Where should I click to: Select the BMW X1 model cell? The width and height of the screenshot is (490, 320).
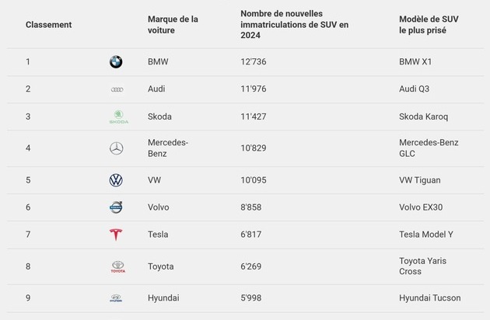[415, 62]
